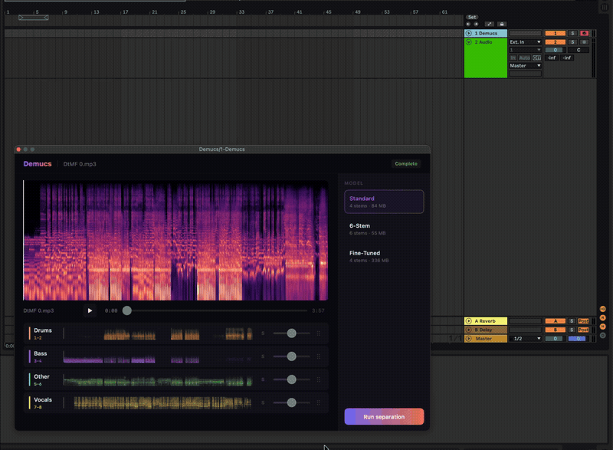This screenshot has height=450, width=613.
Task: Close the Demucs plugin window
Action: (x=18, y=149)
